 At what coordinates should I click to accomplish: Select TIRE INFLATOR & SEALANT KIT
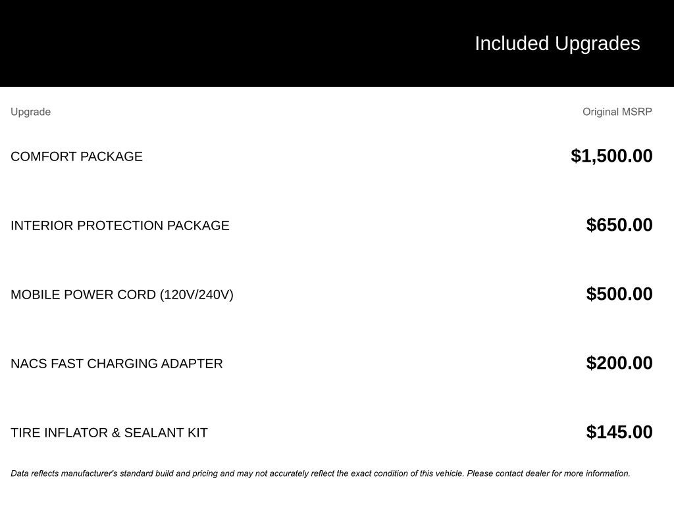pos(109,433)
